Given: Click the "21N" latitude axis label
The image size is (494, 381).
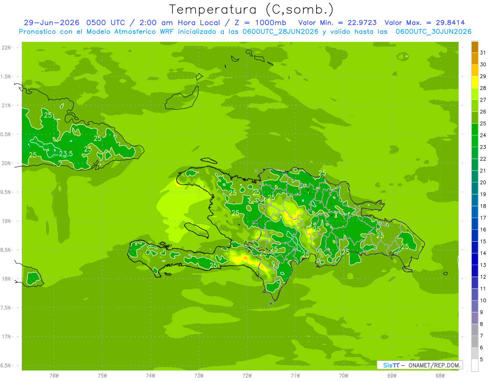Looking at the screenshot, I should tap(6, 106).
